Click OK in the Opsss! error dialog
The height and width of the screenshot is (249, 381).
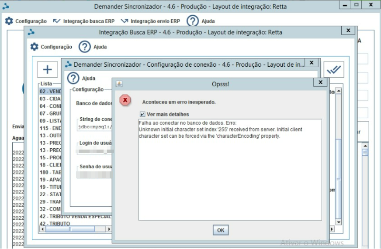click(220, 230)
